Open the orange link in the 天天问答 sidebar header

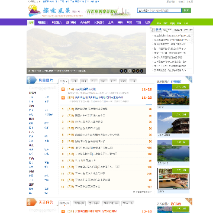coord(176,204)
